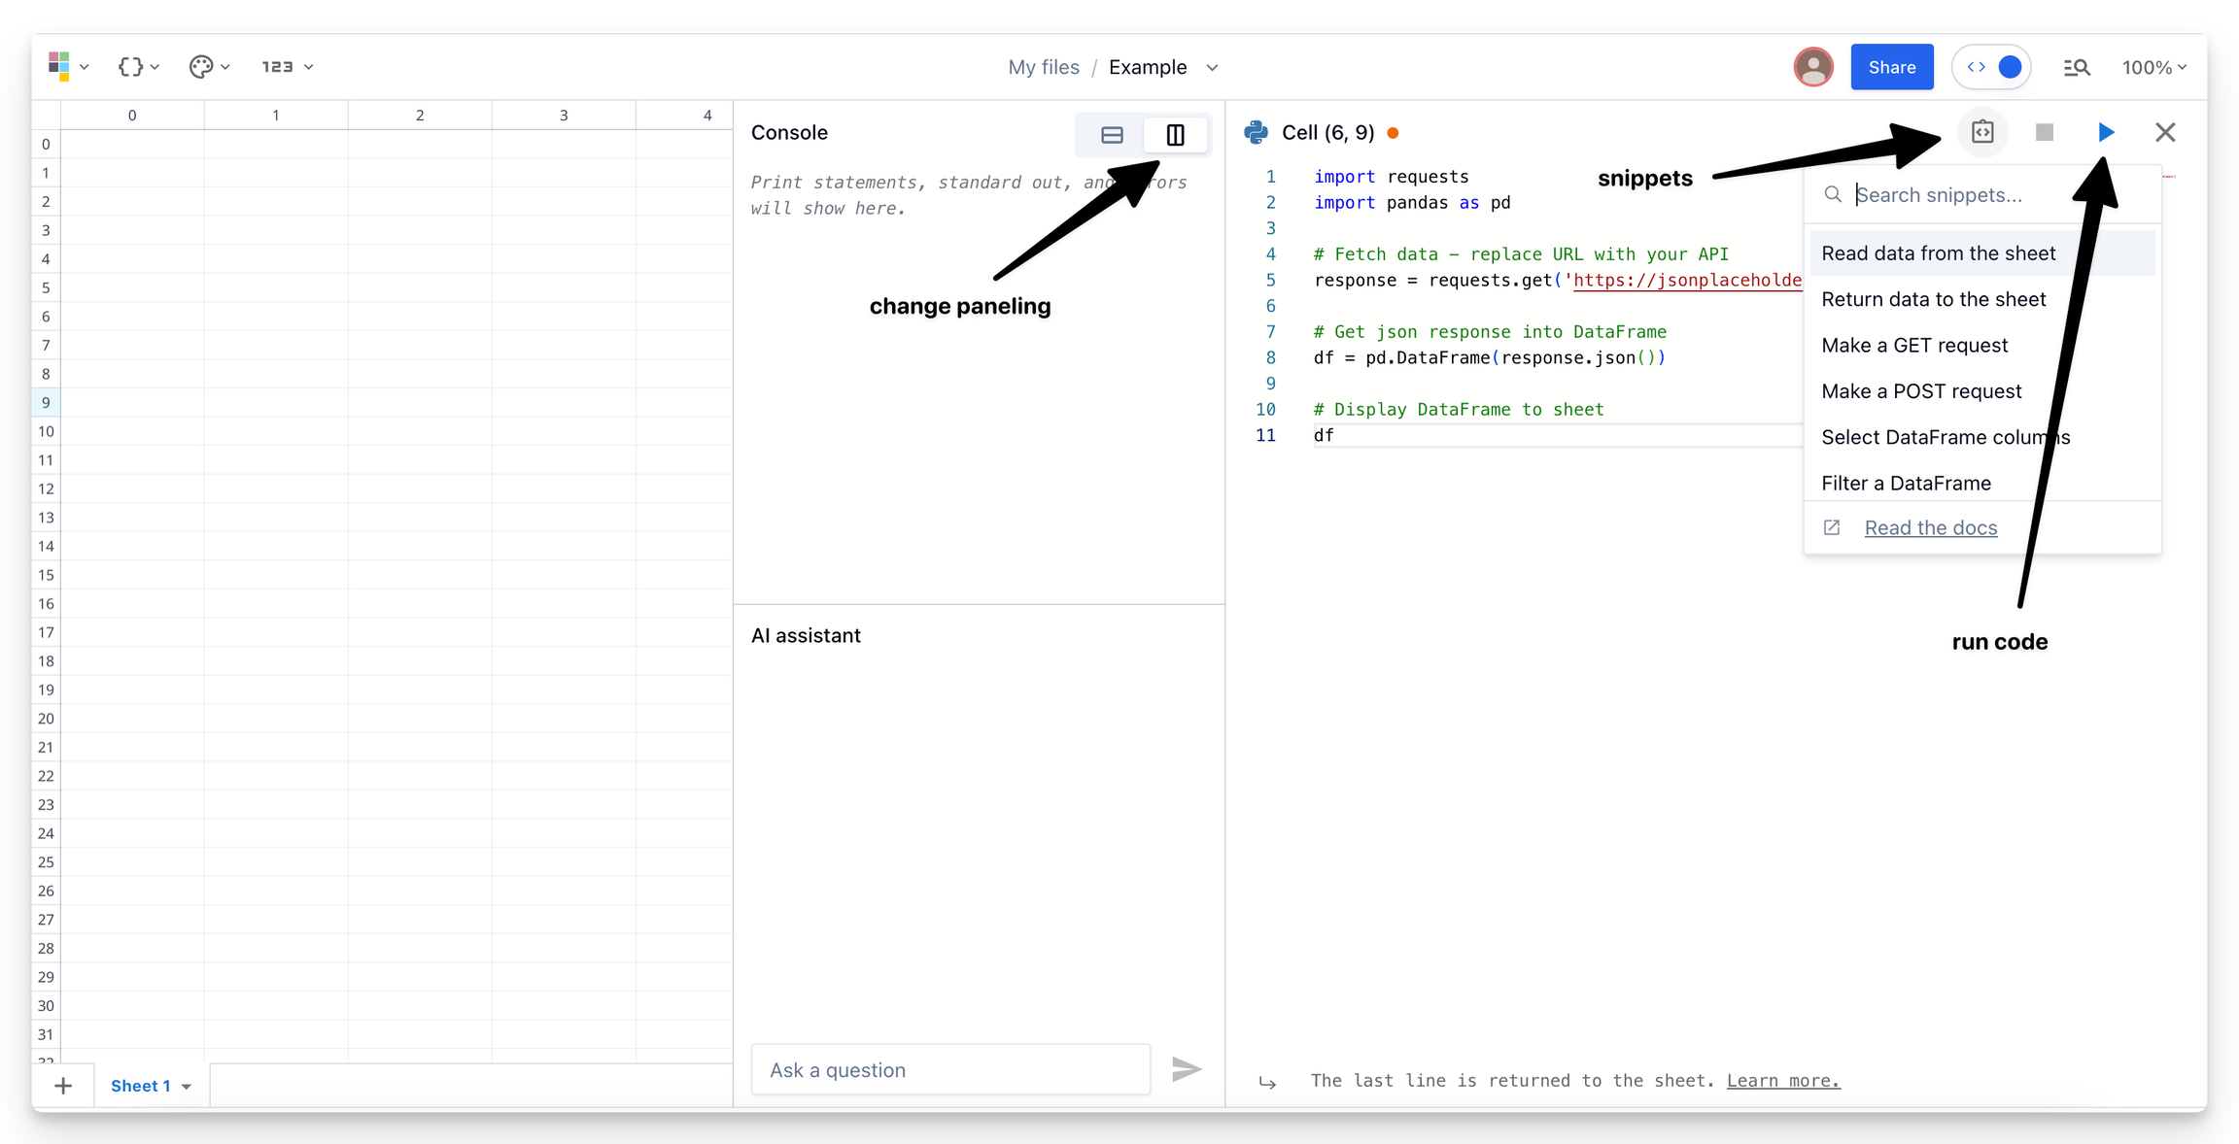The height and width of the screenshot is (1144, 2239).
Task: Expand the Example file name dropdown
Action: 1212,67
